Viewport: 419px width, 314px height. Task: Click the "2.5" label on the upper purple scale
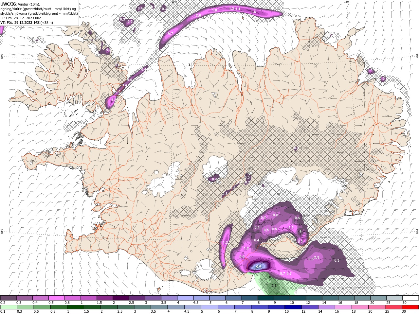(131, 303)
